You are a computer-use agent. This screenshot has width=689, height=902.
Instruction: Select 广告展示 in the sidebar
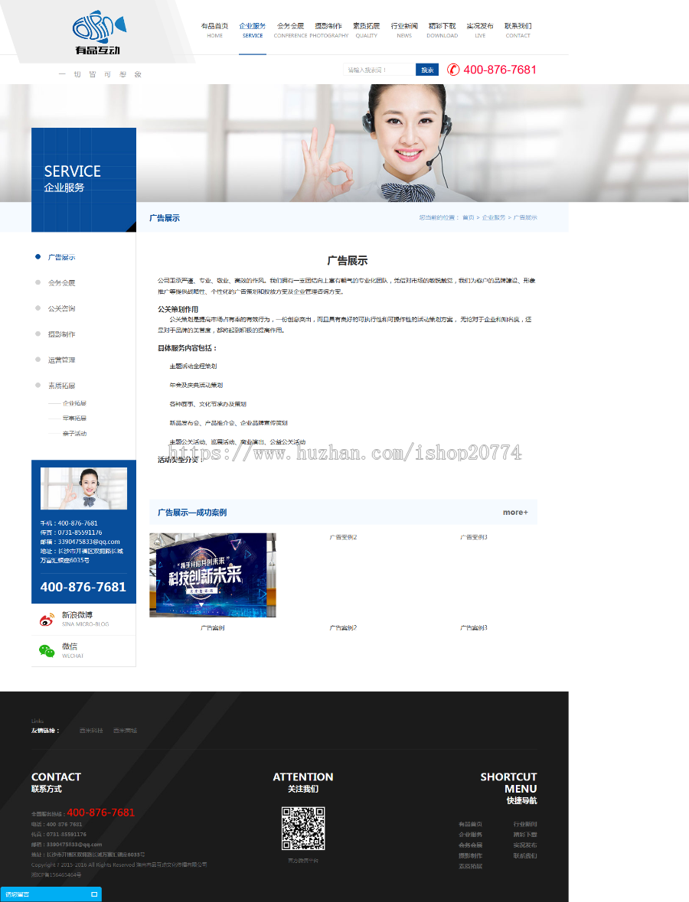(x=61, y=257)
